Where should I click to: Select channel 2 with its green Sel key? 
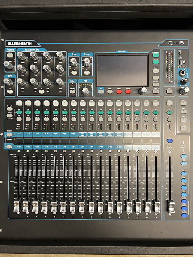28,112
